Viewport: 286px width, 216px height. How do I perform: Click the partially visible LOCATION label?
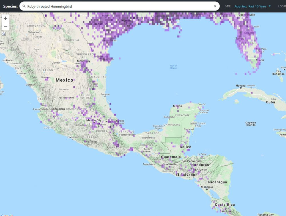[282, 6]
